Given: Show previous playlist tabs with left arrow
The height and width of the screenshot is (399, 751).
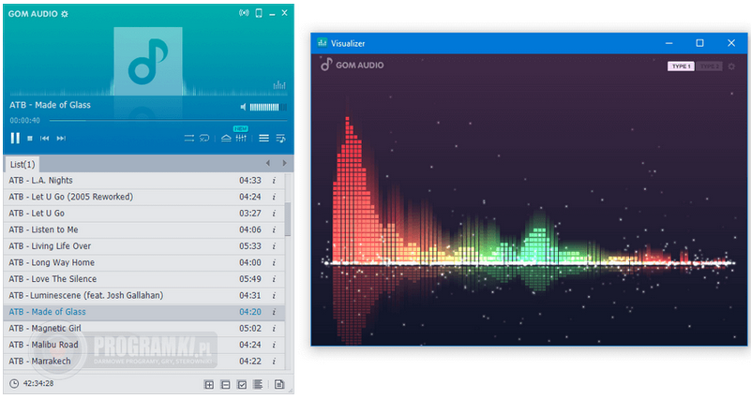Looking at the screenshot, I should click(x=268, y=163).
